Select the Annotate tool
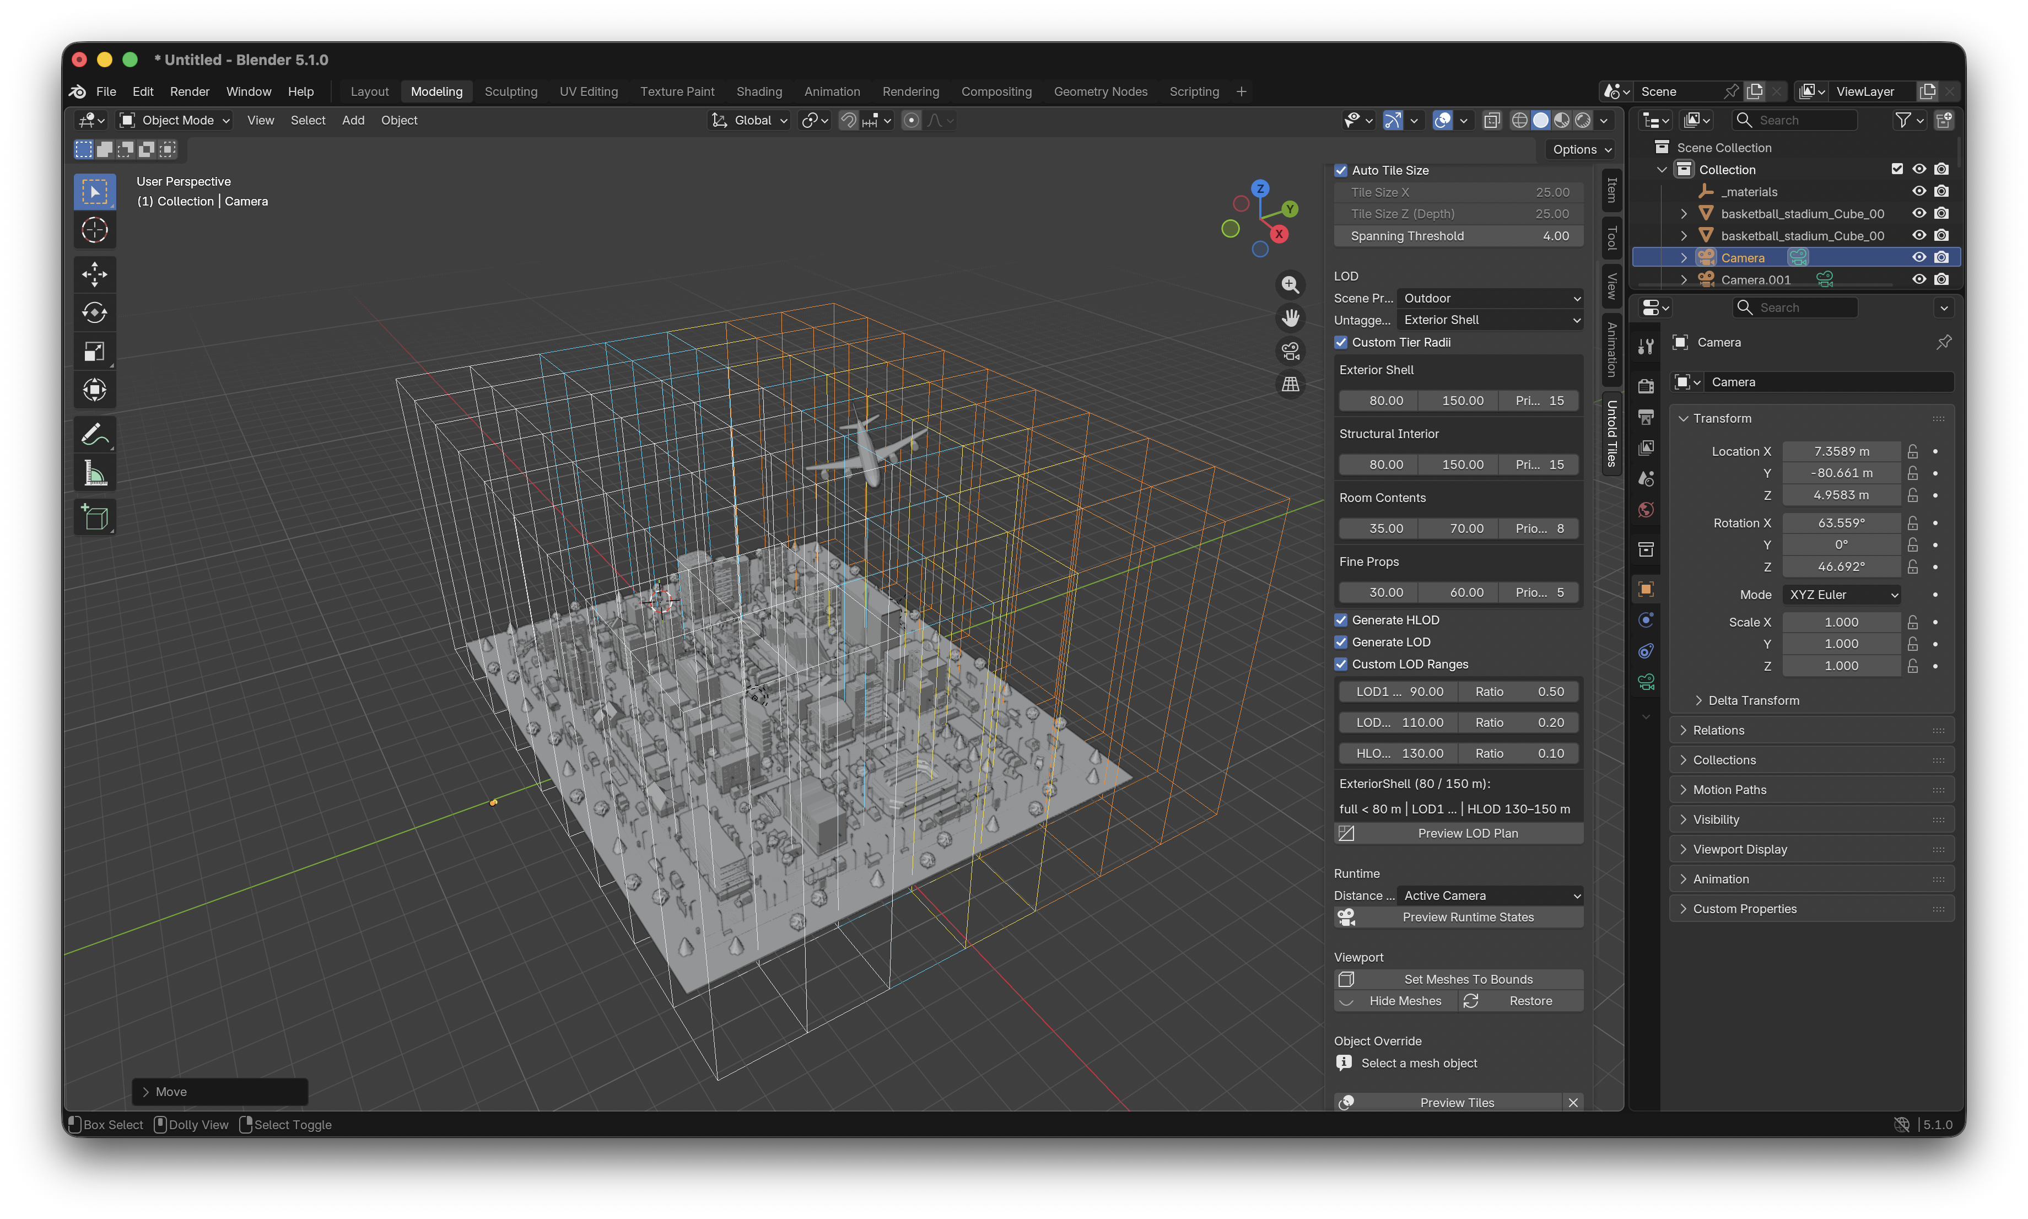The height and width of the screenshot is (1219, 2028). coord(94,434)
